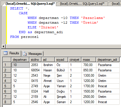Click the sicilno cell 2546

tap(35, 102)
